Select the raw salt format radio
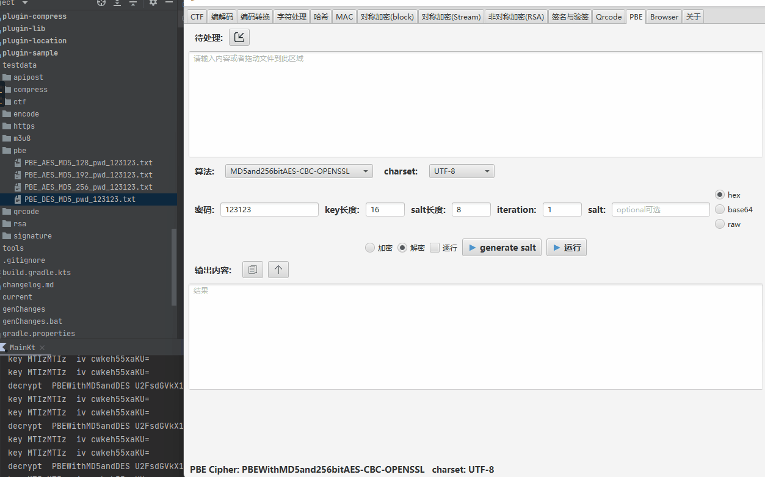The width and height of the screenshot is (765, 477). (719, 224)
